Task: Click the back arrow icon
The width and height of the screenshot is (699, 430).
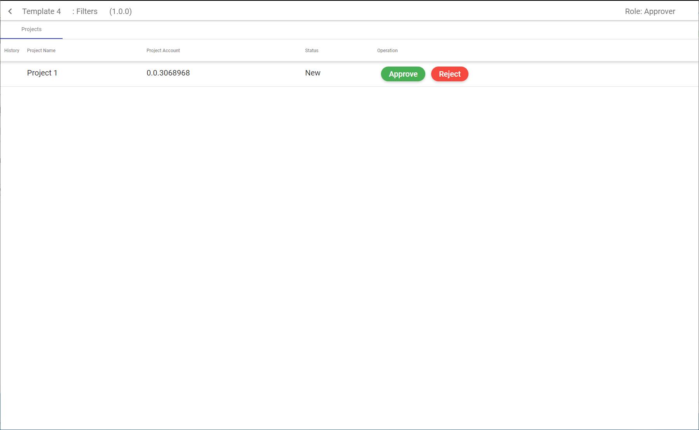Action: [x=10, y=11]
